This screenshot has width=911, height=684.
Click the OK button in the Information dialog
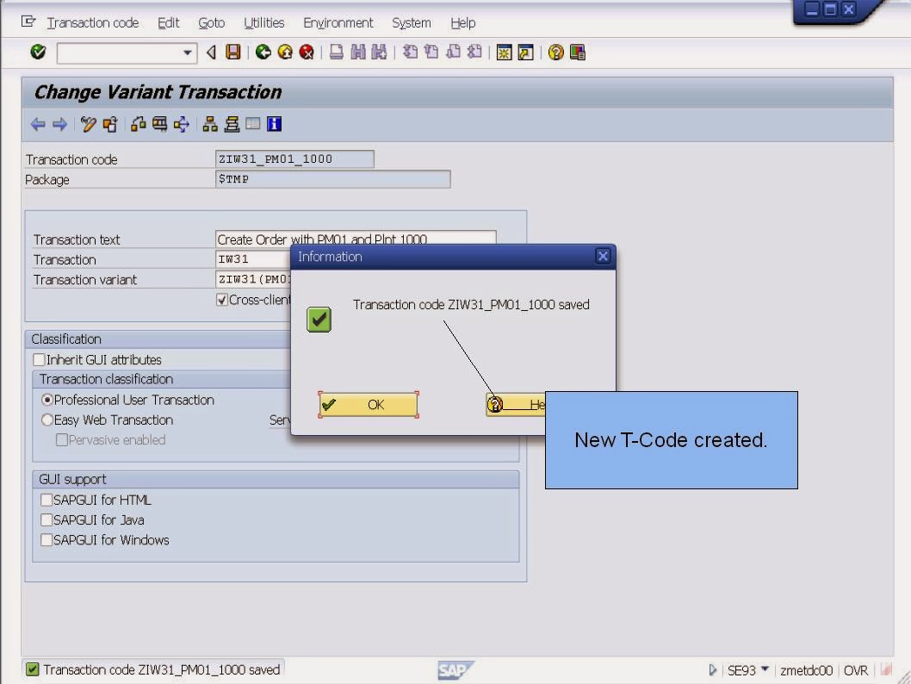[369, 404]
